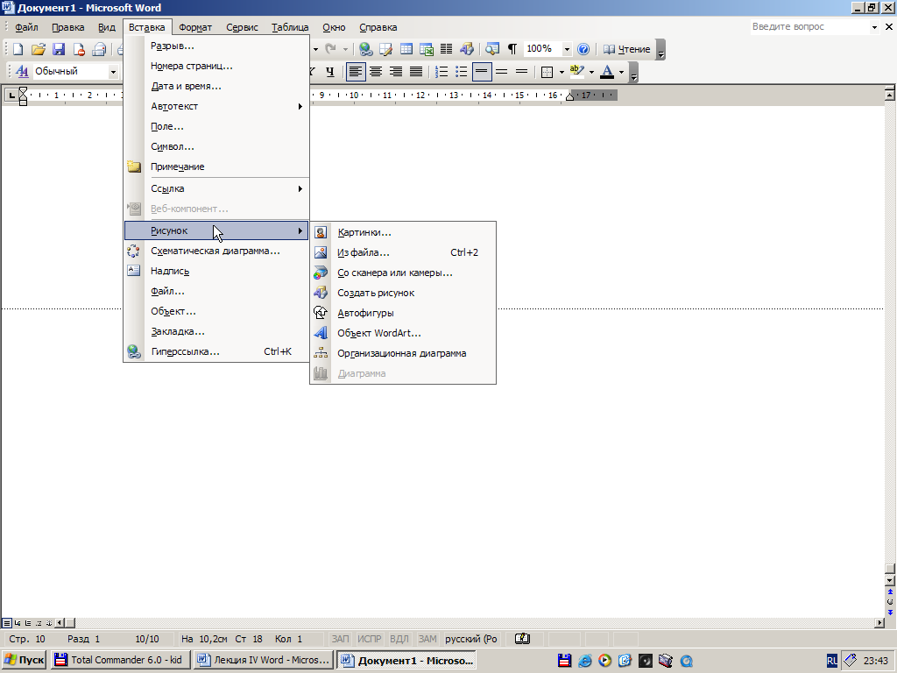This screenshot has height=673, width=897.
Task: Click the font color A swatch
Action: coord(607,72)
